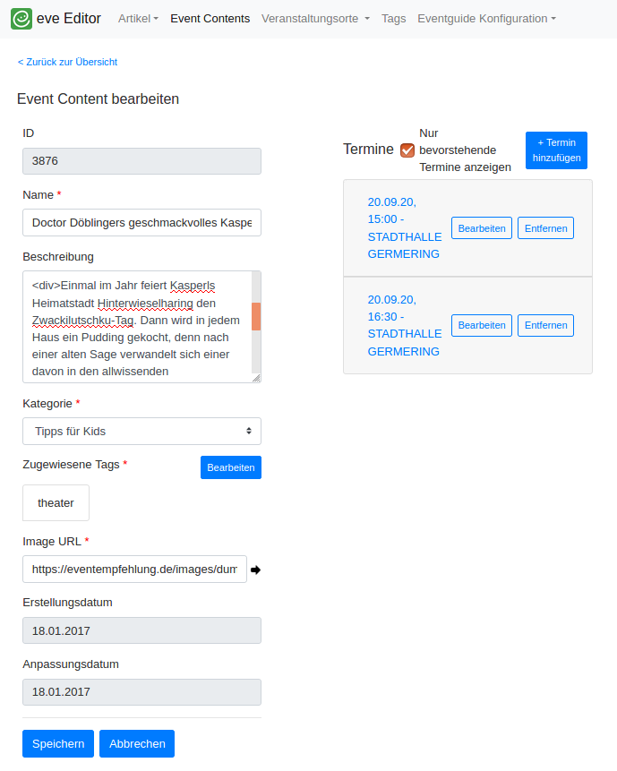Open the 20.09.20 15:00 Stadthalle Germering link
Screen dimensions: 617x771
pyautogui.click(x=404, y=227)
